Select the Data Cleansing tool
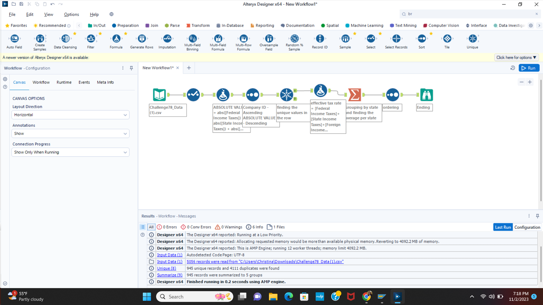 point(65,39)
